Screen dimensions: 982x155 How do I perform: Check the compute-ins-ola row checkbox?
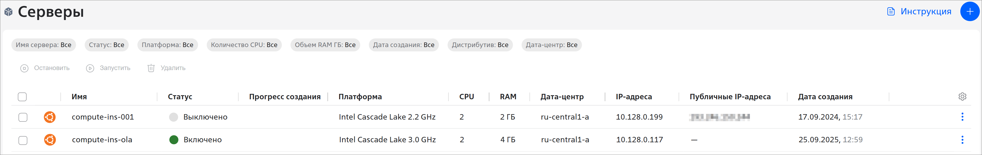23,140
